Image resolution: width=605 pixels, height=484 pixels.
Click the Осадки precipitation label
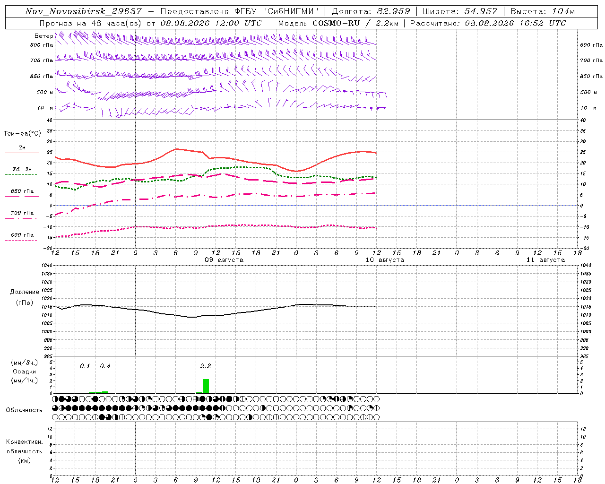click(x=25, y=372)
